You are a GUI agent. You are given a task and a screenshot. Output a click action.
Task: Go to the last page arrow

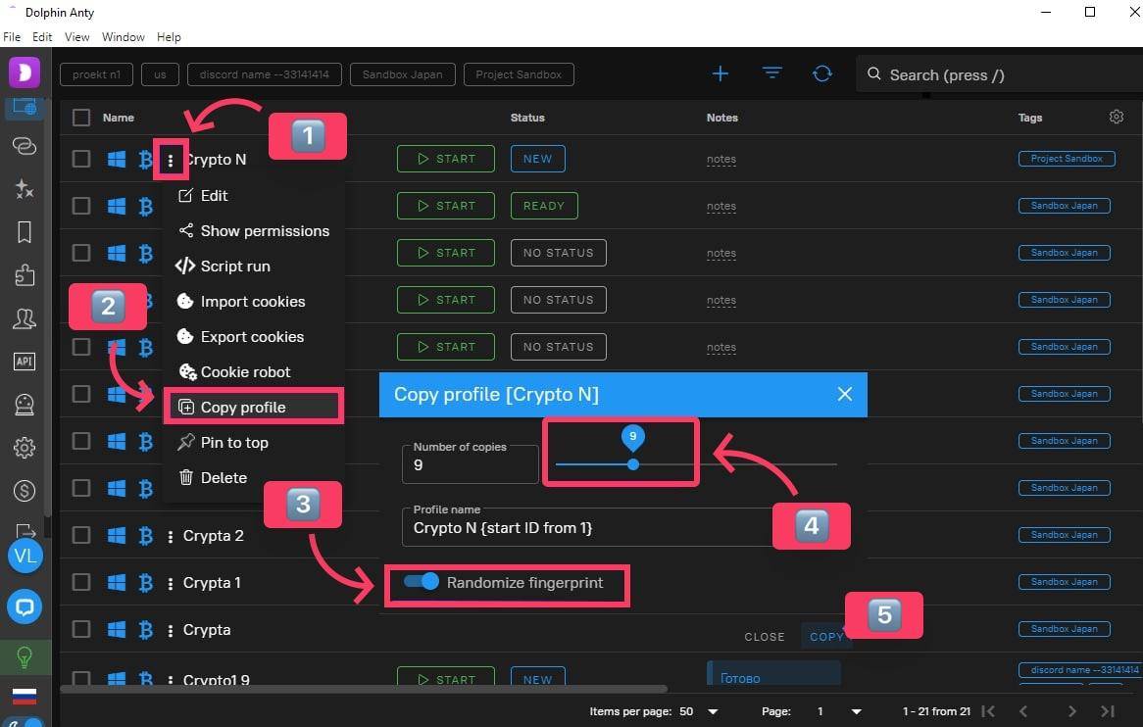pyautogui.click(x=1108, y=711)
